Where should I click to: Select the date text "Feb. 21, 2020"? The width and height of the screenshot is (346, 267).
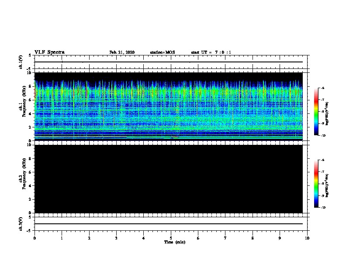[122, 52]
